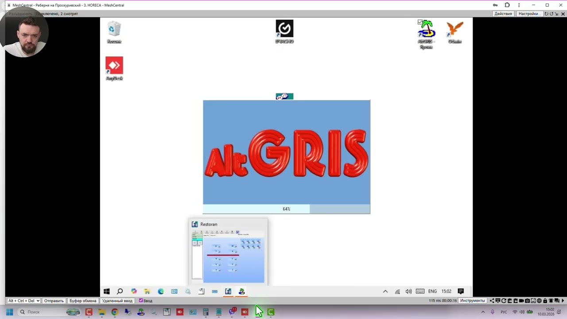The width and height of the screenshot is (567, 319).
Task: Click the remote taskbar clock 15:02
Action: point(446,291)
